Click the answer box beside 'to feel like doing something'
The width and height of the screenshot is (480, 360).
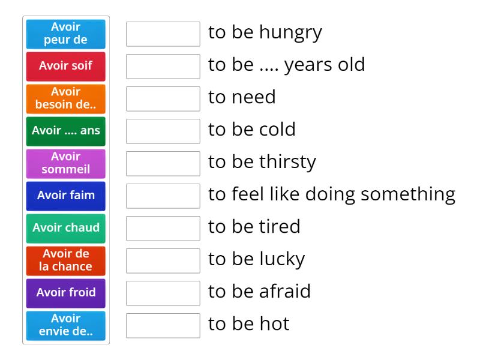[x=163, y=196]
